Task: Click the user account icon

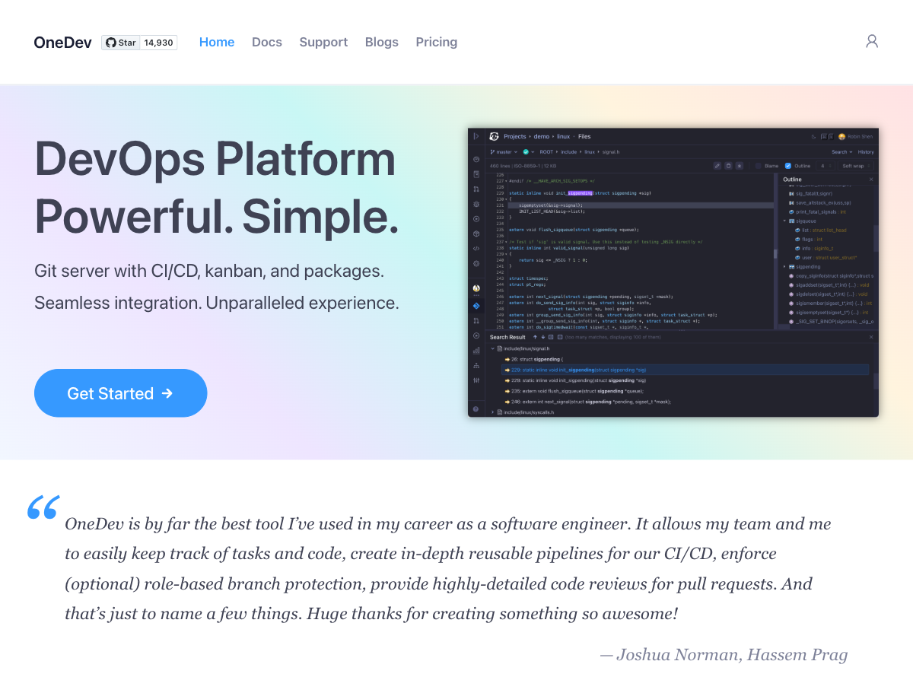Action: click(x=872, y=41)
